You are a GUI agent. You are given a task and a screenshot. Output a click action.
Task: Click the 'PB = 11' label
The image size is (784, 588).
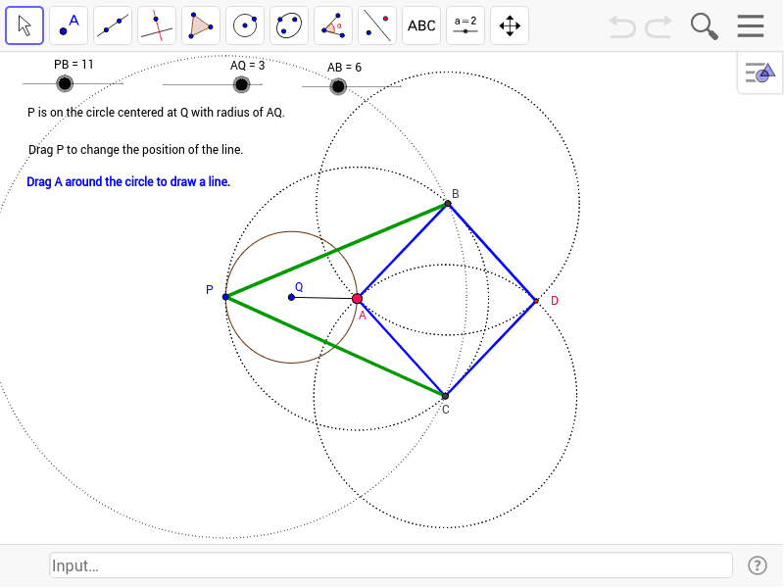point(73,65)
